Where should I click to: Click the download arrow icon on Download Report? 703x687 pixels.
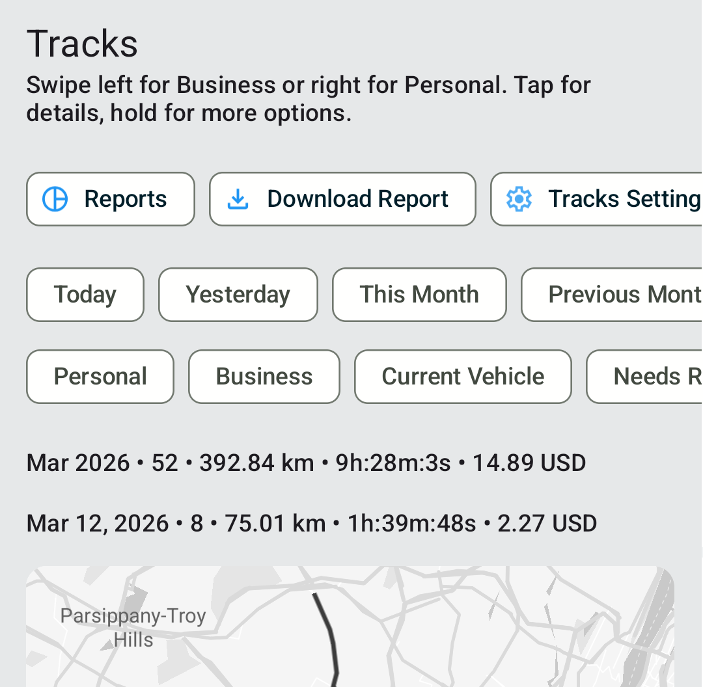tap(238, 199)
